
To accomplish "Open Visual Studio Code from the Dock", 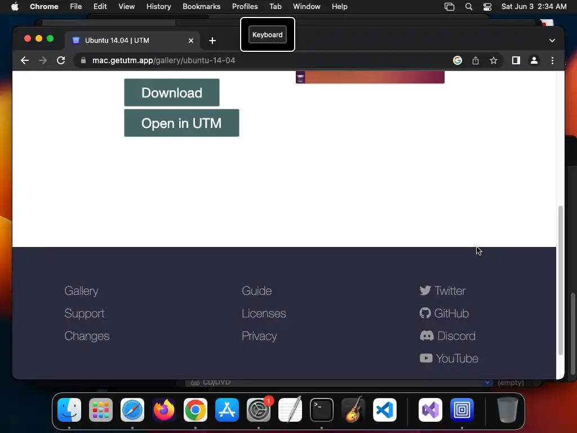I will tap(385, 410).
